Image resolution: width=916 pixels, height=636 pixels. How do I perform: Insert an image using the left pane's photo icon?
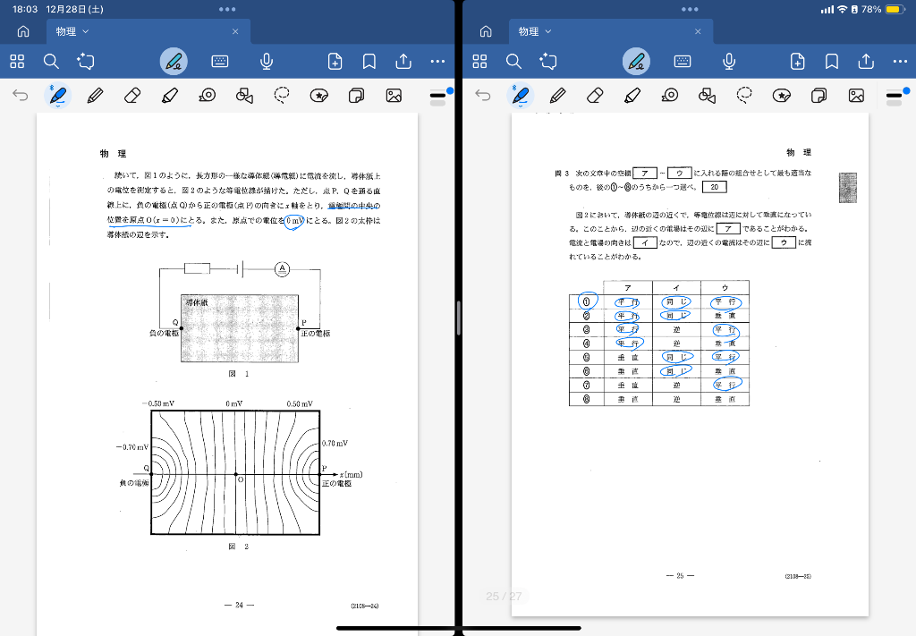click(393, 95)
